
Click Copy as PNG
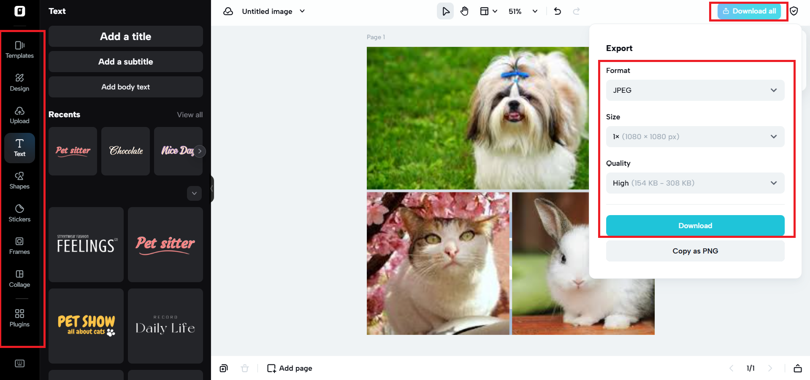[x=694, y=251]
